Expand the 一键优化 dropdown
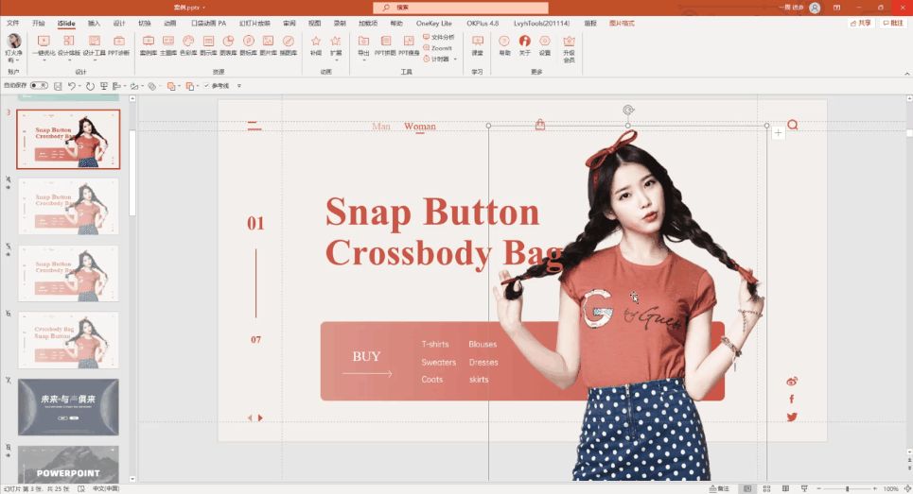Image resolution: width=913 pixels, height=494 pixels. 44,60
